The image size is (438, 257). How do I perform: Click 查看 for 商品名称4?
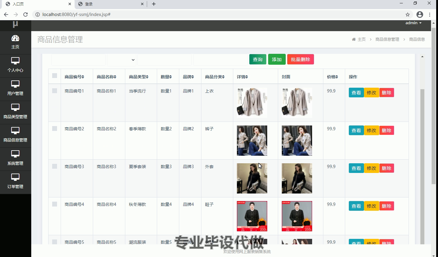356,206
